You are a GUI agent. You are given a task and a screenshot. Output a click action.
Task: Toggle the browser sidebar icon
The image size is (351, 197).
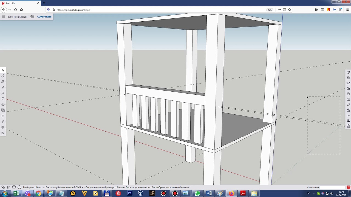tap(322, 10)
